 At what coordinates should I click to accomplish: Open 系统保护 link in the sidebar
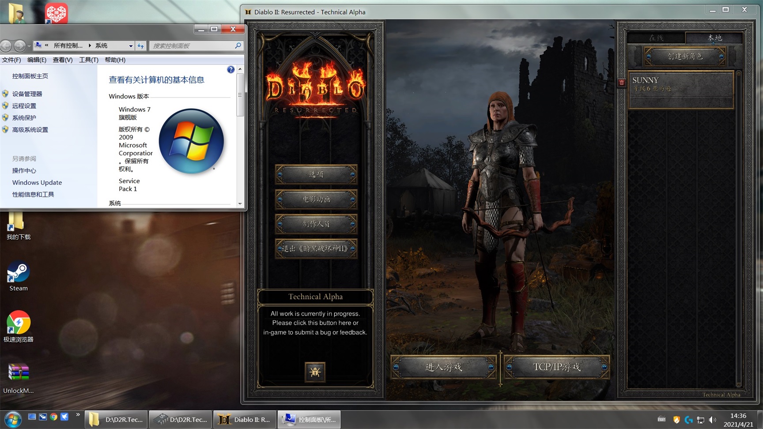pyautogui.click(x=24, y=117)
